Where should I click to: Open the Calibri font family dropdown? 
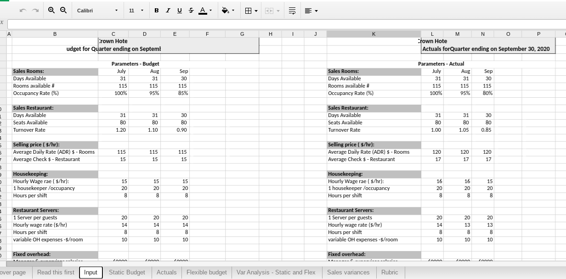97,10
